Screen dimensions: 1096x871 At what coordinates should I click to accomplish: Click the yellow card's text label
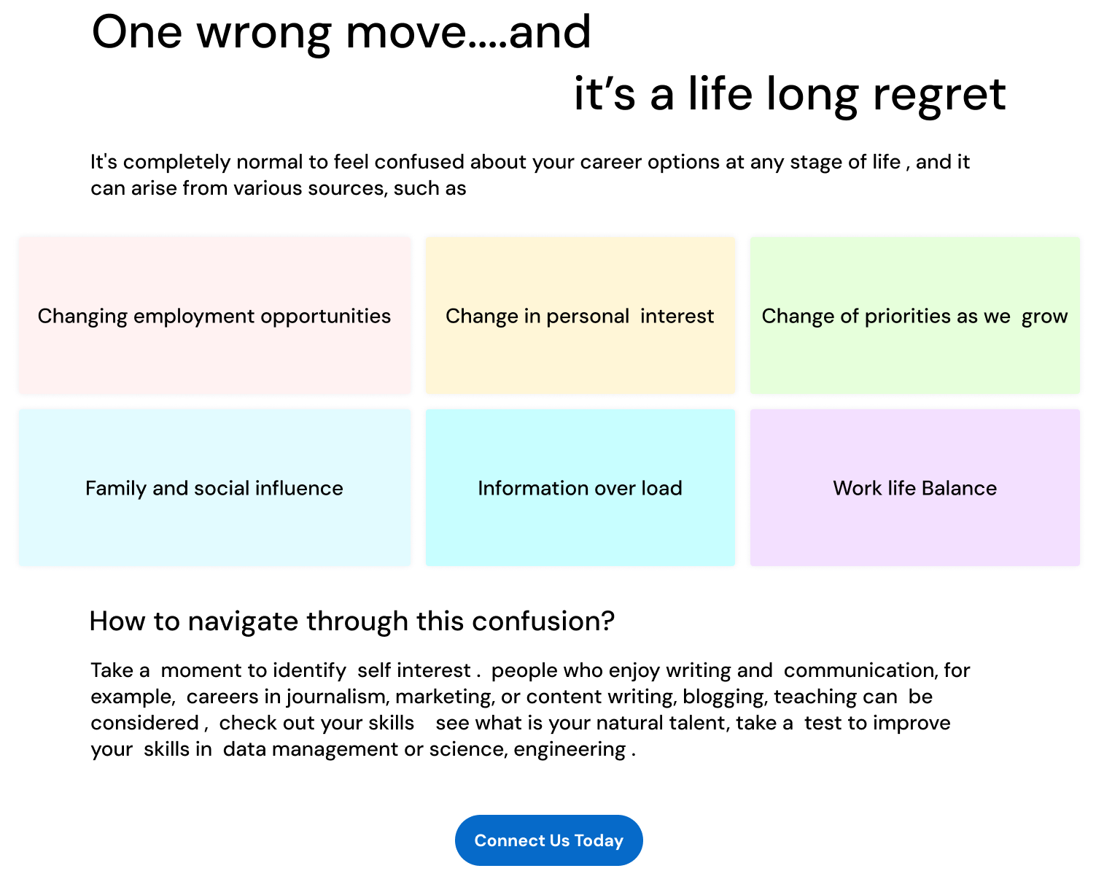click(580, 316)
